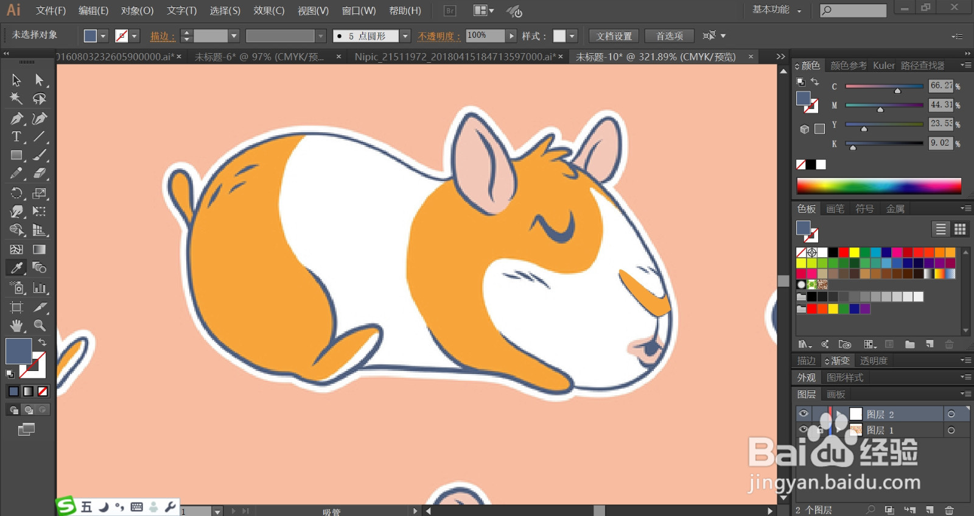Show more document tabs chevron

click(780, 57)
